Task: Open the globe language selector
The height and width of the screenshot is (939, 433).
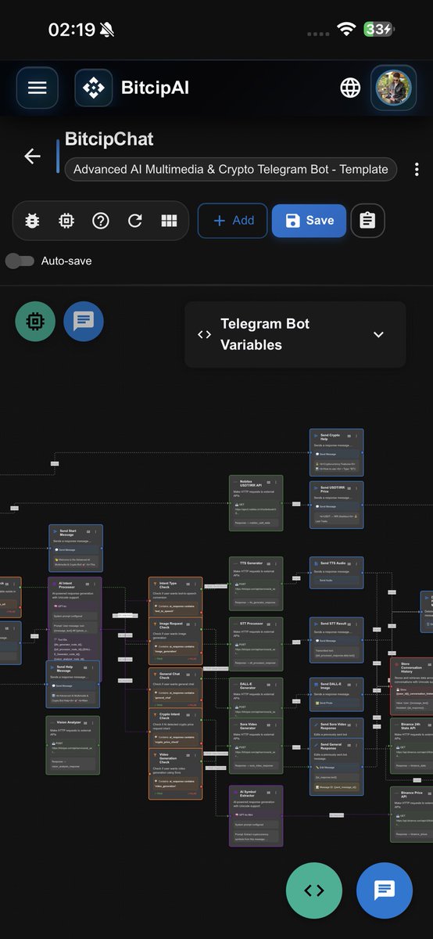Action: click(350, 88)
